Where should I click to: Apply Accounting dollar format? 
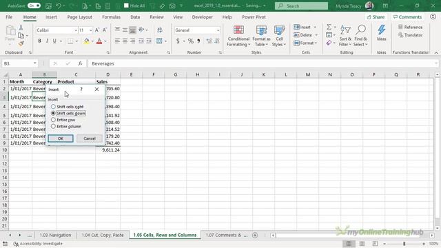(x=178, y=41)
